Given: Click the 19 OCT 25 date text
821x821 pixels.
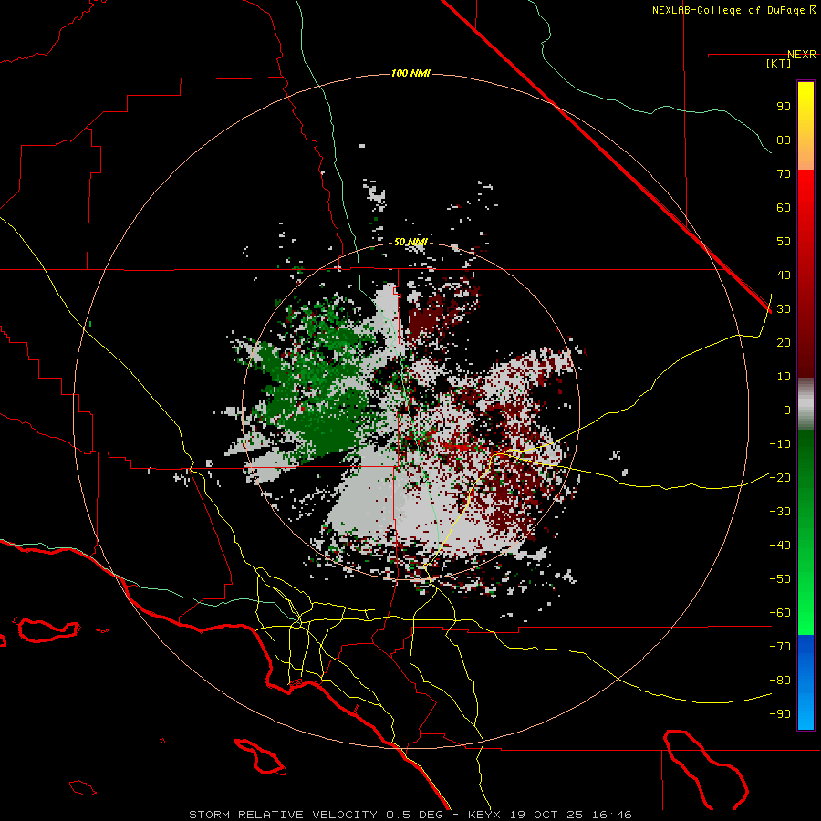Looking at the screenshot, I should 547,815.
